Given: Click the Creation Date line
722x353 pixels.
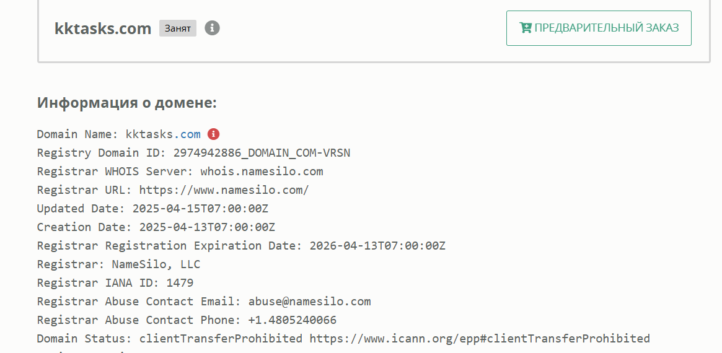Looking at the screenshot, I should [x=156, y=227].
